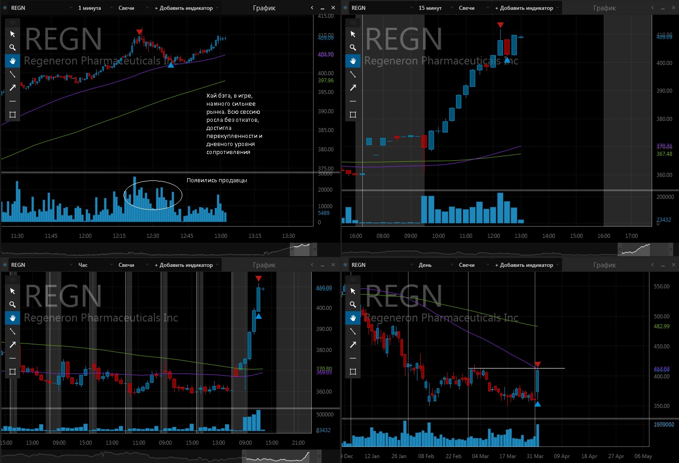679x463 pixels.
Task: Select the arrow drawing tool in 1 минута chart
Action: pos(13,88)
